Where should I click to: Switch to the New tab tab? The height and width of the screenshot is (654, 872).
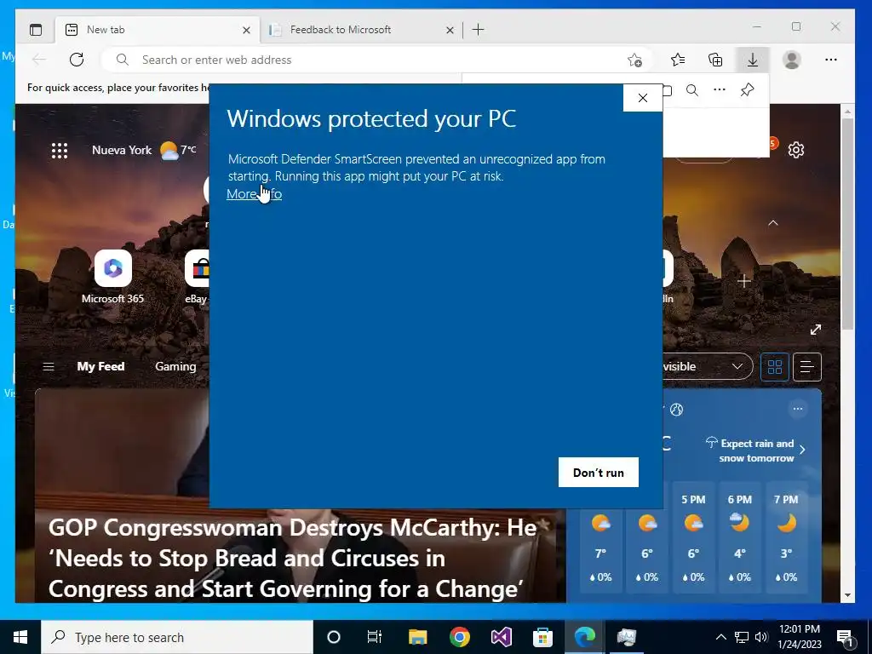[x=158, y=30]
